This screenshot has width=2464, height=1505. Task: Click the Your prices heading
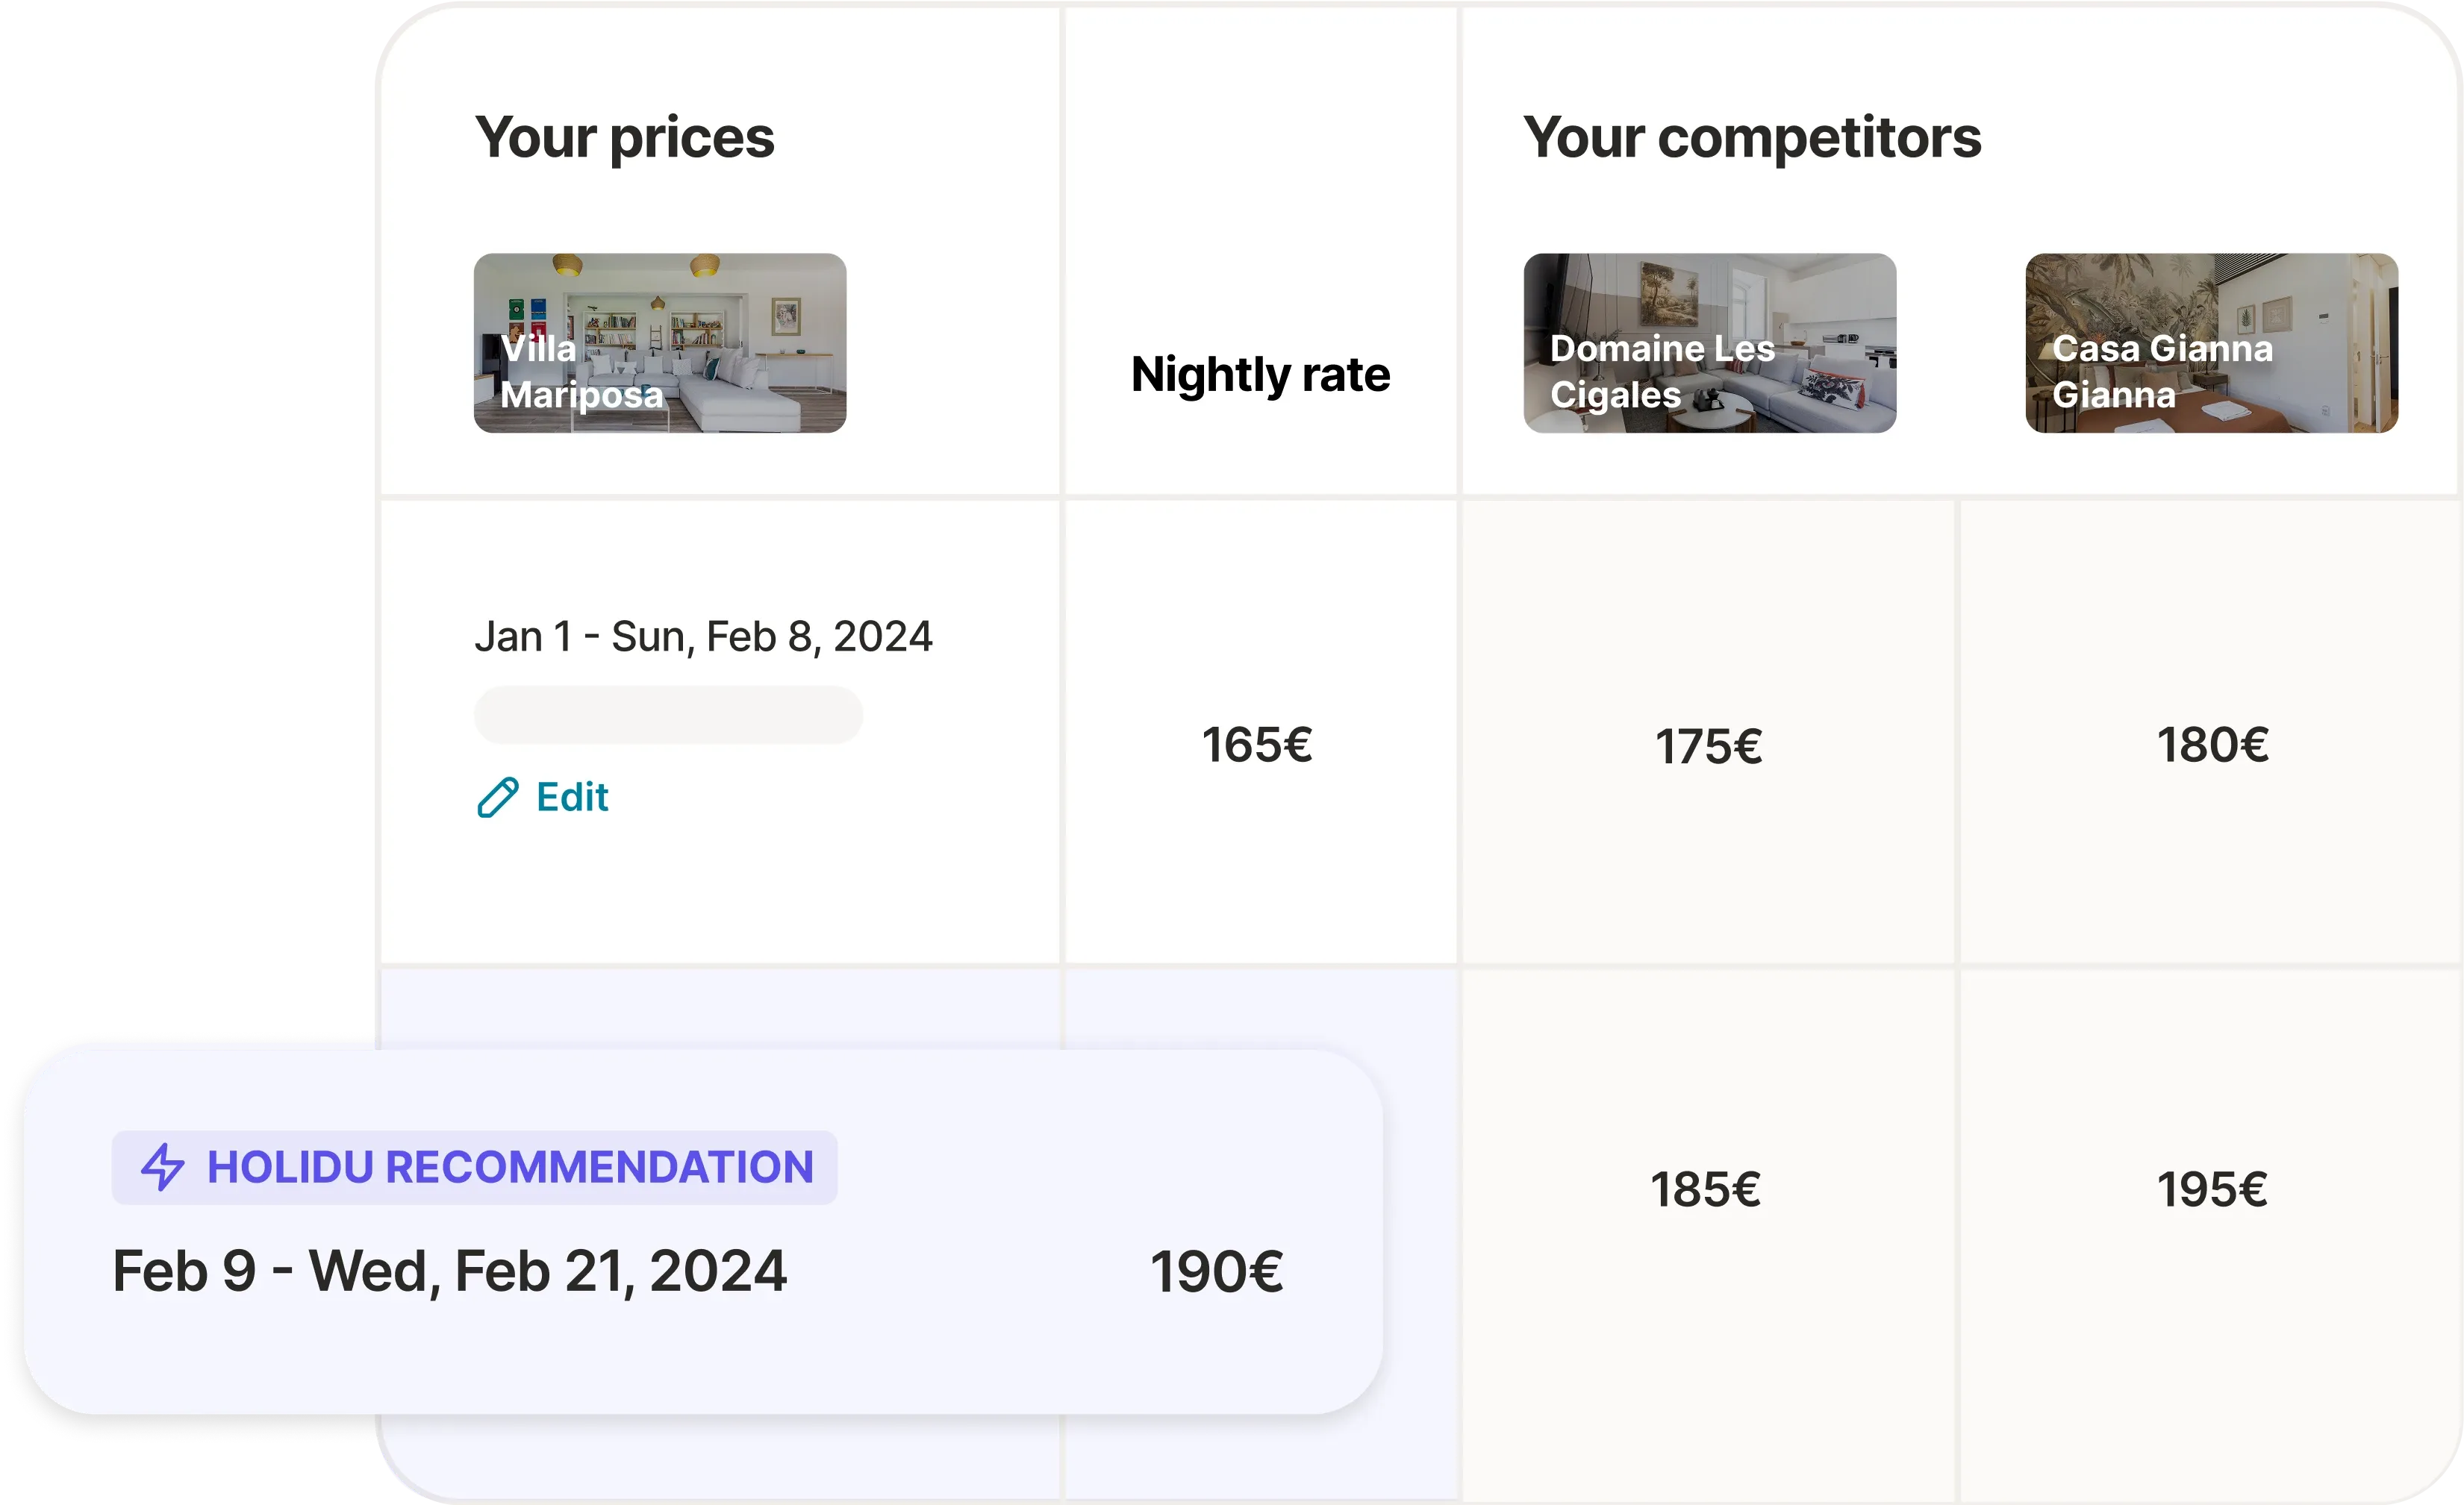(624, 137)
